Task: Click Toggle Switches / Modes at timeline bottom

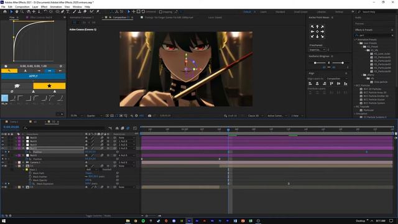Action: [x=98, y=216]
